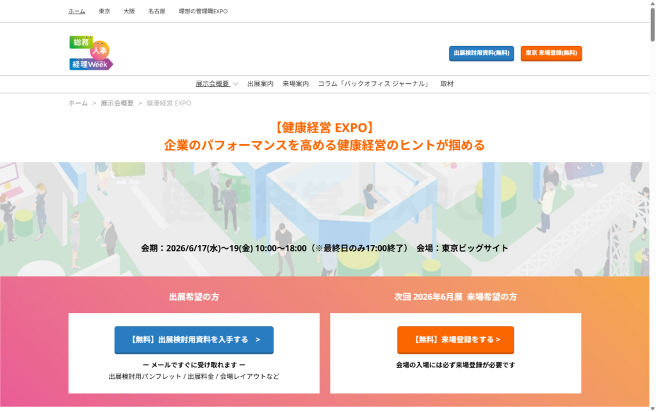Click the 総務人事経理Week logo
Viewport: 656px width, 412px height.
(91, 52)
